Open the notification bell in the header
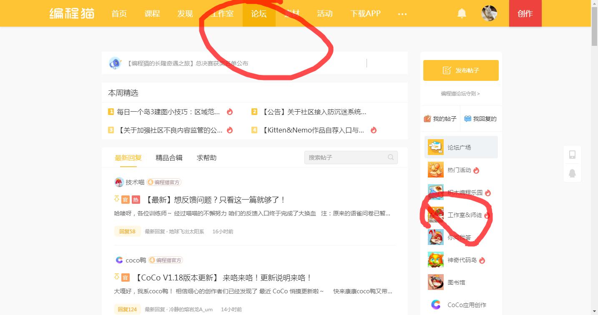The image size is (598, 315). coord(462,13)
